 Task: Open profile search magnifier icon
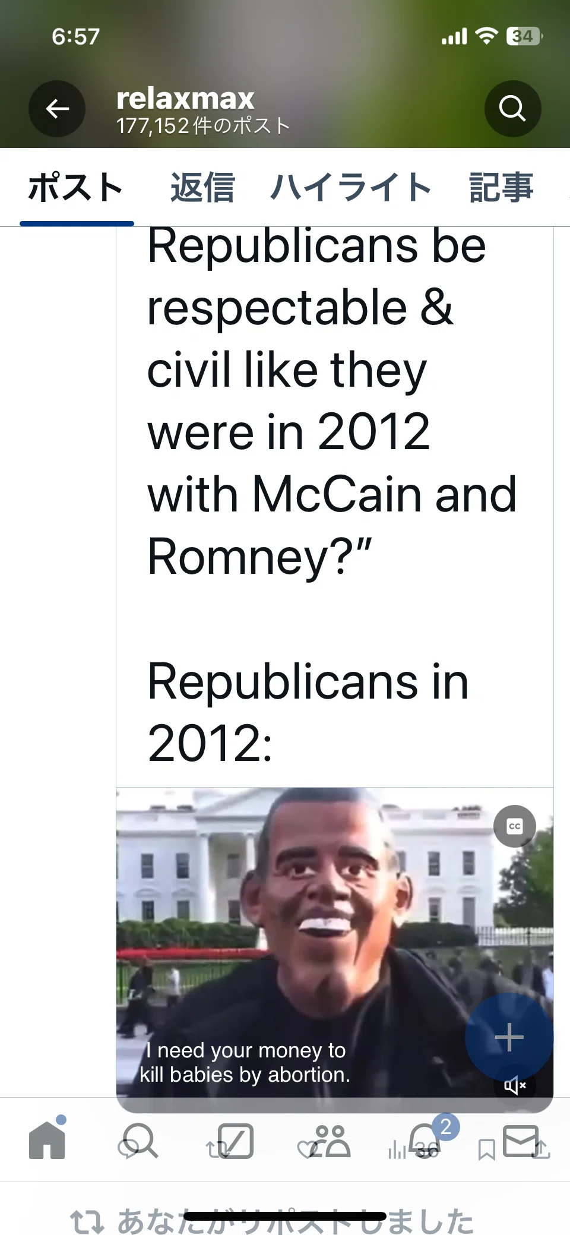(x=512, y=109)
